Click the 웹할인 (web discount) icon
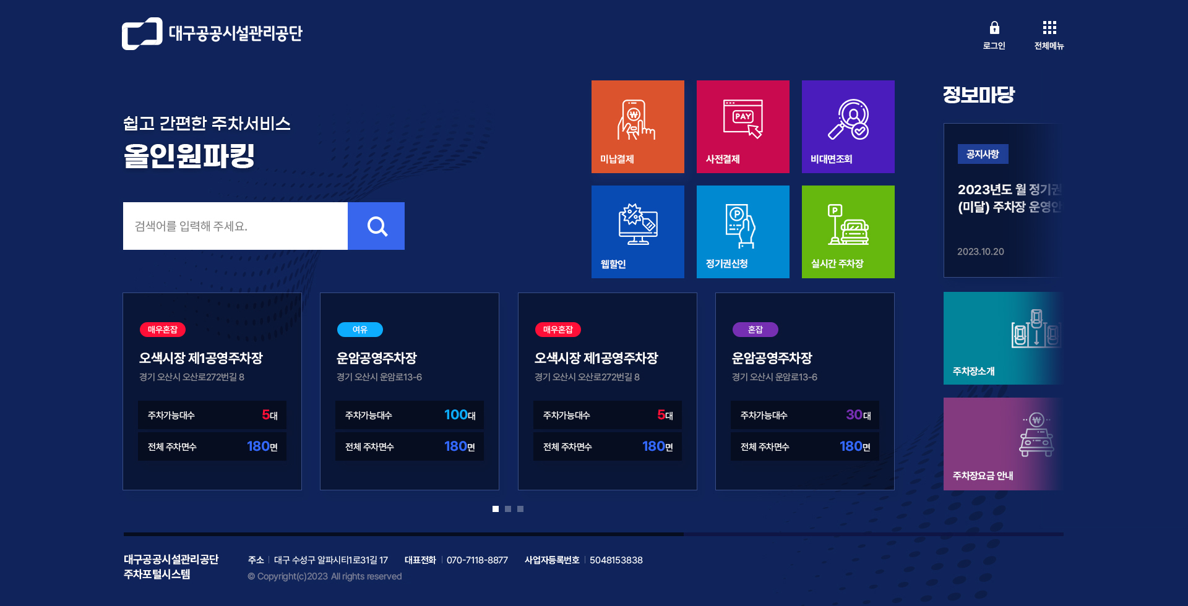Viewport: 1188px width, 606px height. coord(637,231)
